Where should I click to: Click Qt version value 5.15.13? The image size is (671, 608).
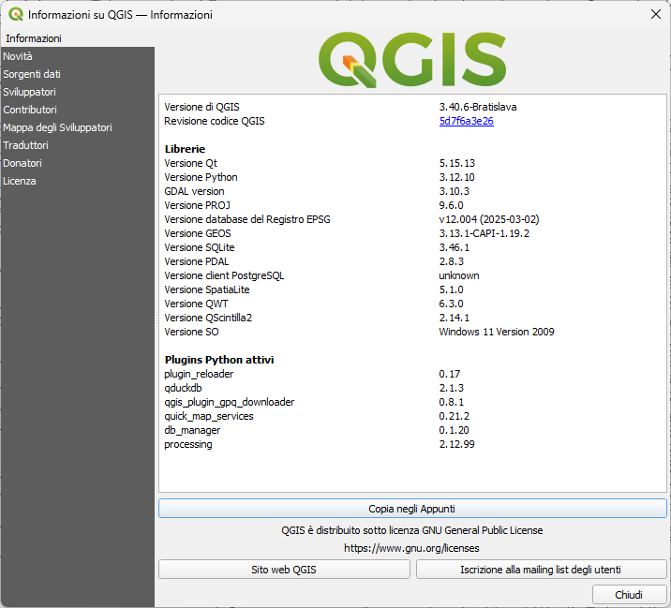click(x=457, y=163)
